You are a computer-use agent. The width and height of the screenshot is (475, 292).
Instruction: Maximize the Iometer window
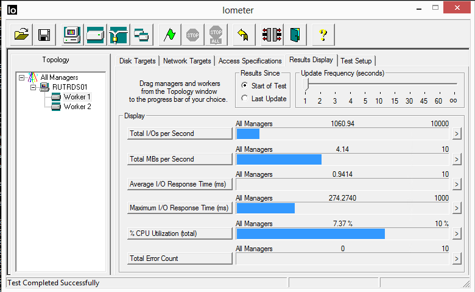[x=435, y=8]
